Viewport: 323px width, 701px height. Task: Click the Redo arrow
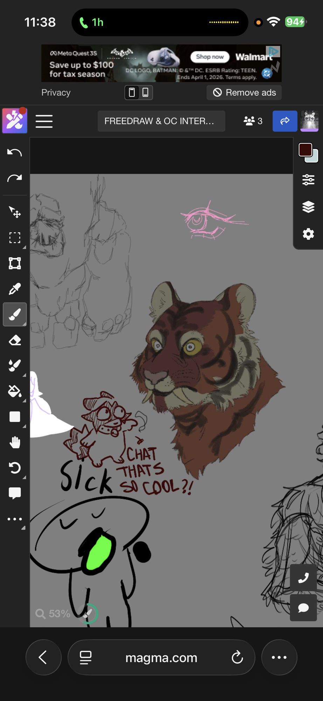coord(14,178)
